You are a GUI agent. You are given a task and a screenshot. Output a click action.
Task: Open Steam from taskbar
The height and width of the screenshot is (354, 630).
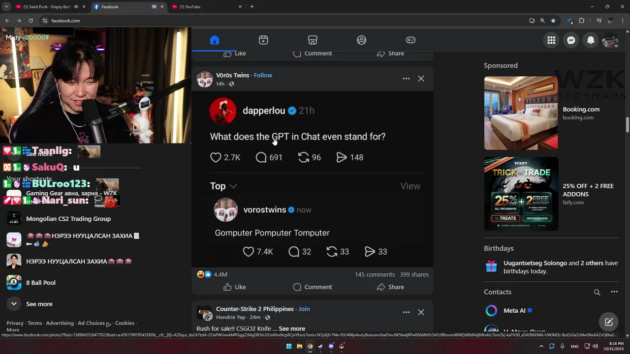coord(320,346)
